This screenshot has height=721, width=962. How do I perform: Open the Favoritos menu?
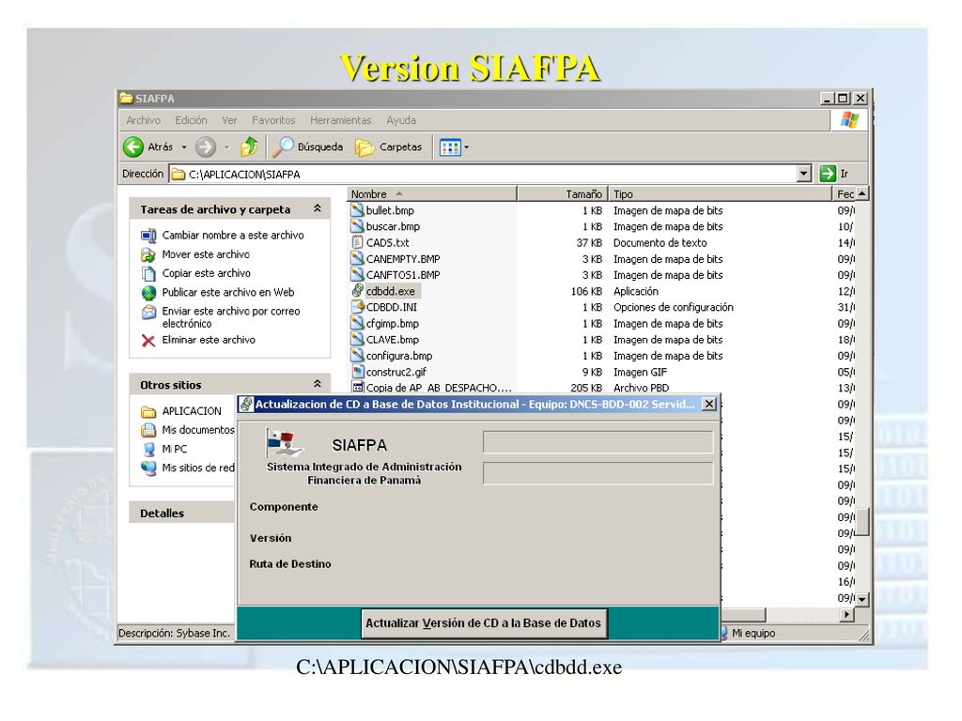tap(273, 120)
